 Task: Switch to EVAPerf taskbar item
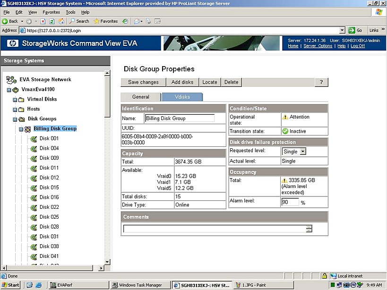click(x=78, y=285)
